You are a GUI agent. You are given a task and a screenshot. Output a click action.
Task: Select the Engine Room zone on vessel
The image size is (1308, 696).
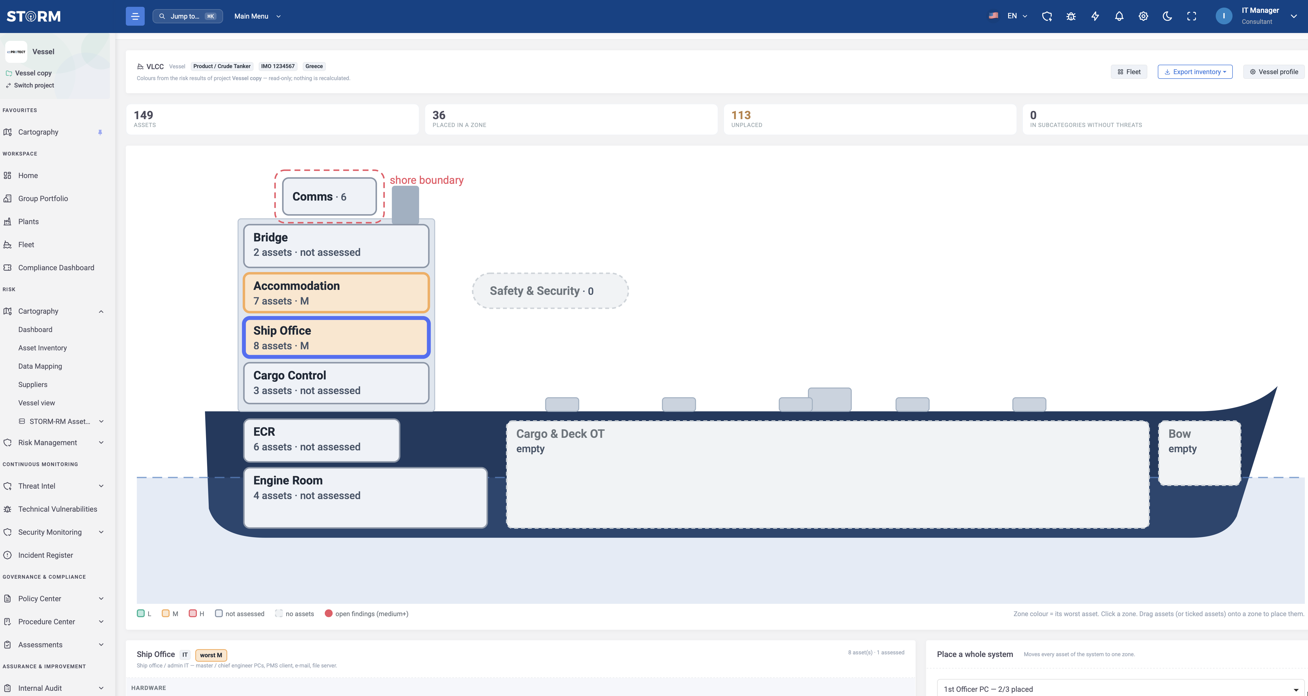click(x=365, y=498)
